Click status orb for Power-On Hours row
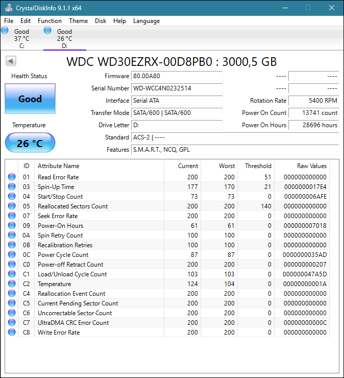This screenshot has height=378, width=344. tap(12, 225)
